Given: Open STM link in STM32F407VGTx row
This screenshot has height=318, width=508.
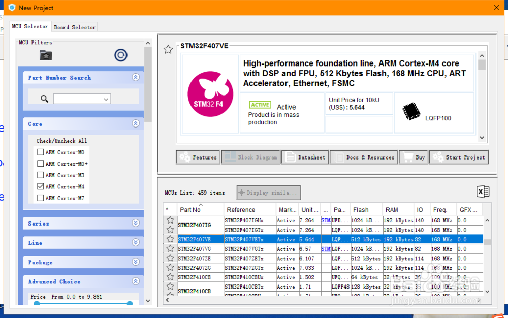Looking at the screenshot, I should point(326,249).
